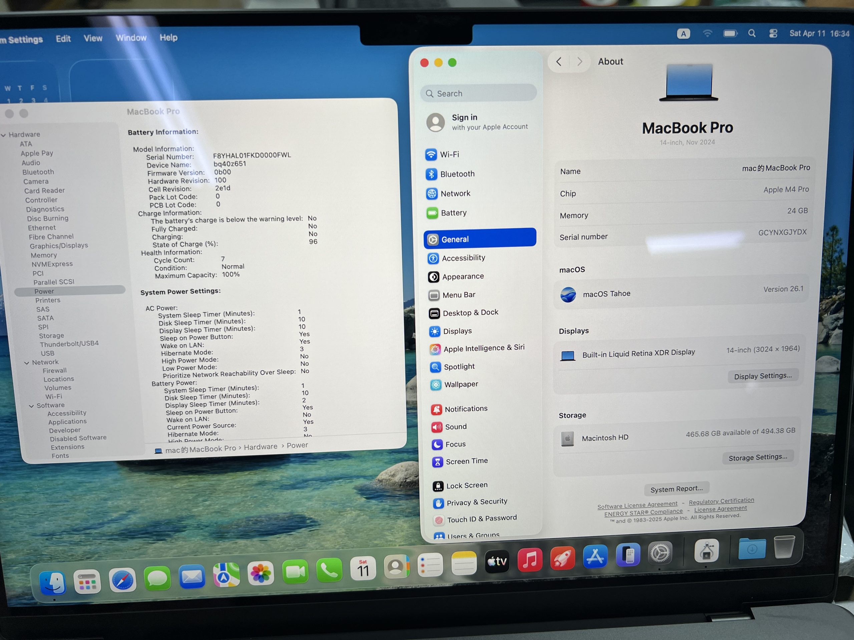Click the System Report button
The width and height of the screenshot is (854, 640).
[677, 489]
